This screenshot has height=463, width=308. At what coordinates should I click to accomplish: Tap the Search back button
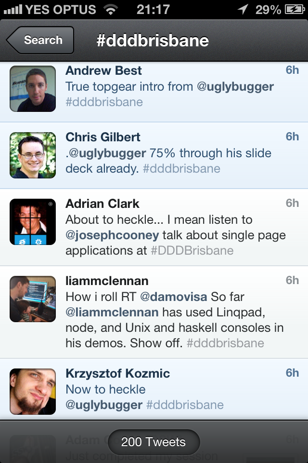pos(40,40)
